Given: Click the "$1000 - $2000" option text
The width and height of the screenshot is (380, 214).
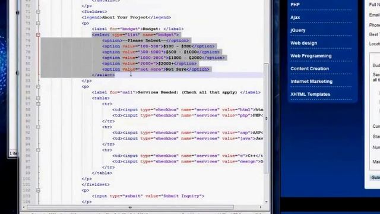Looking at the screenshot, I should tap(185, 58).
